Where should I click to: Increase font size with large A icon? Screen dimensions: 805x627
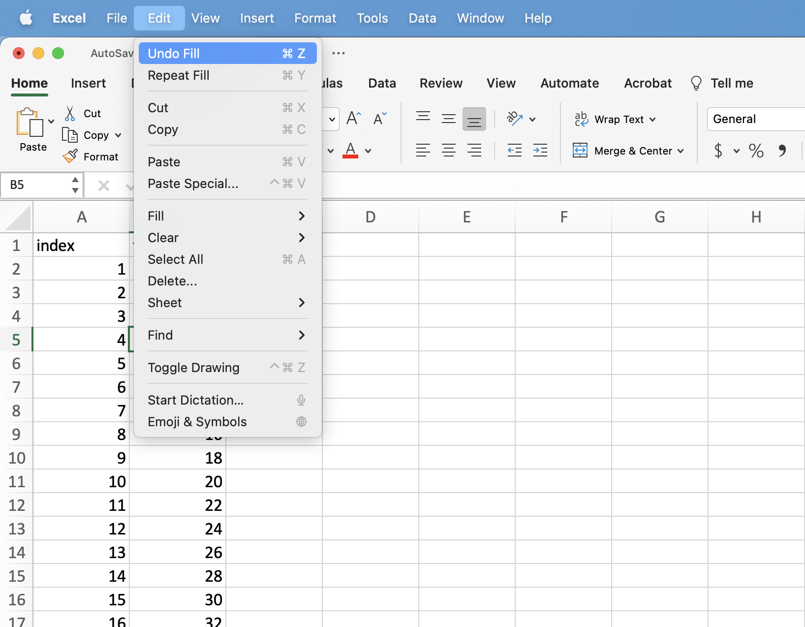point(353,119)
